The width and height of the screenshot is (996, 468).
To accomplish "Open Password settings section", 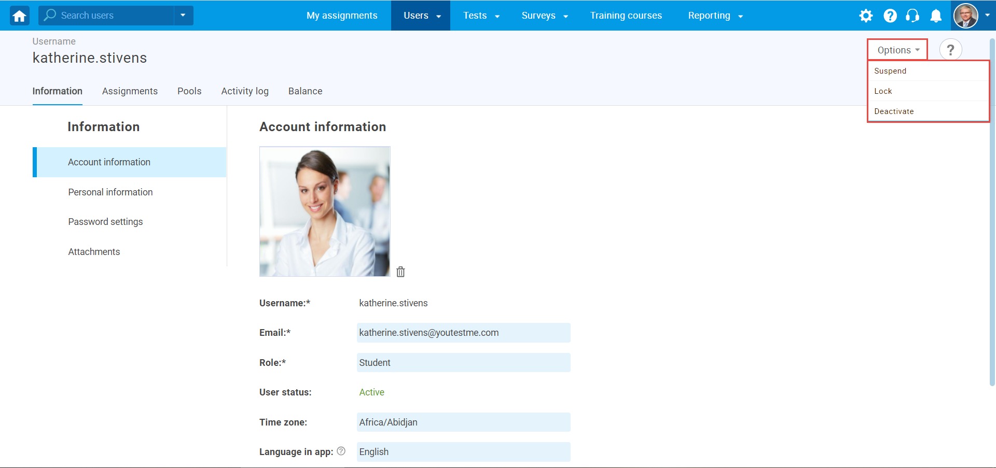I will (x=105, y=222).
